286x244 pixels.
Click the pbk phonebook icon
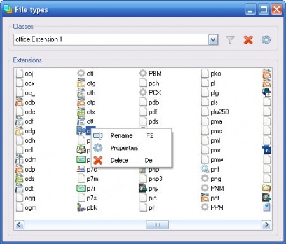click(81, 207)
